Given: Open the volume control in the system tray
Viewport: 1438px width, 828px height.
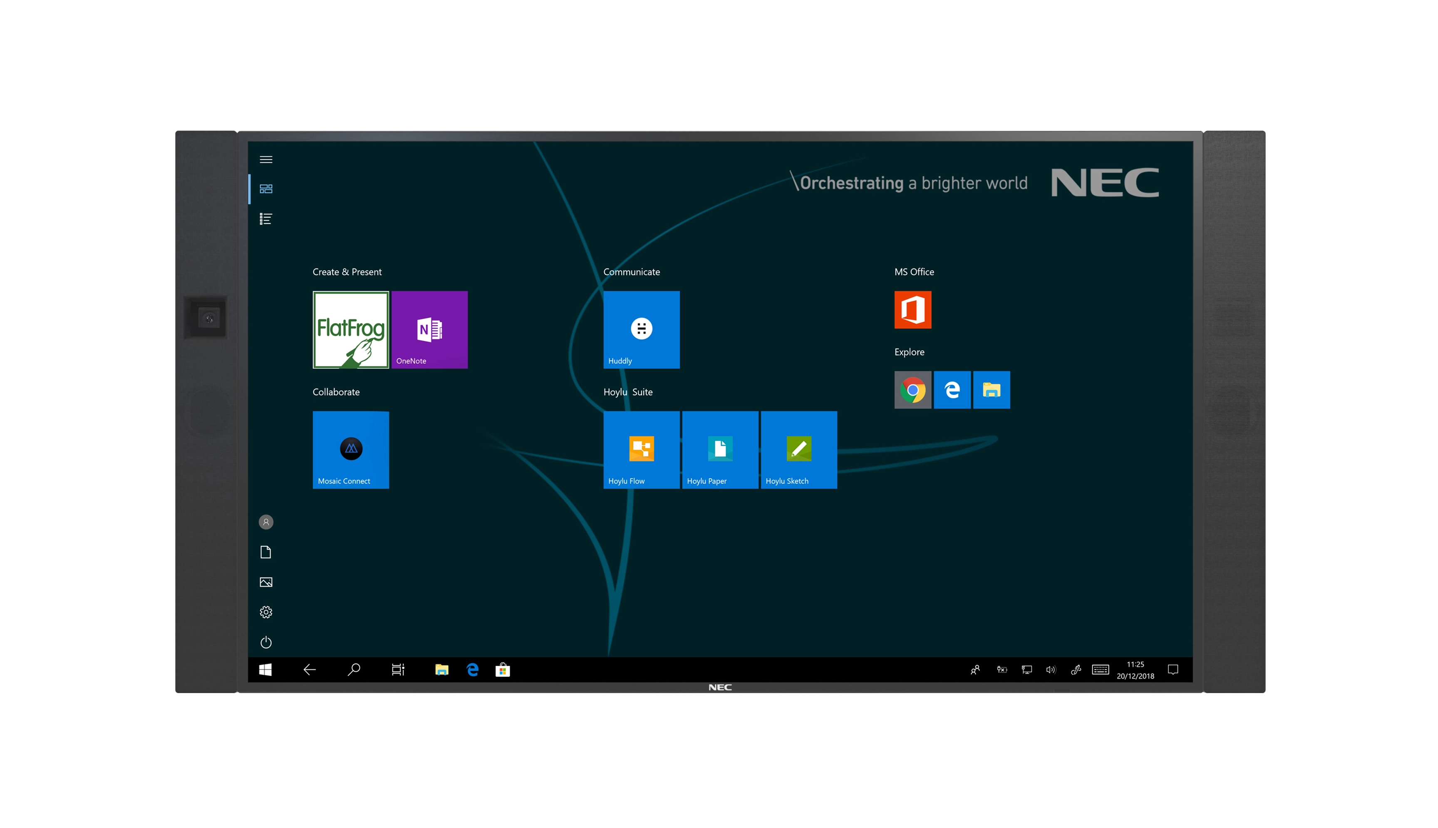Looking at the screenshot, I should (x=1050, y=670).
